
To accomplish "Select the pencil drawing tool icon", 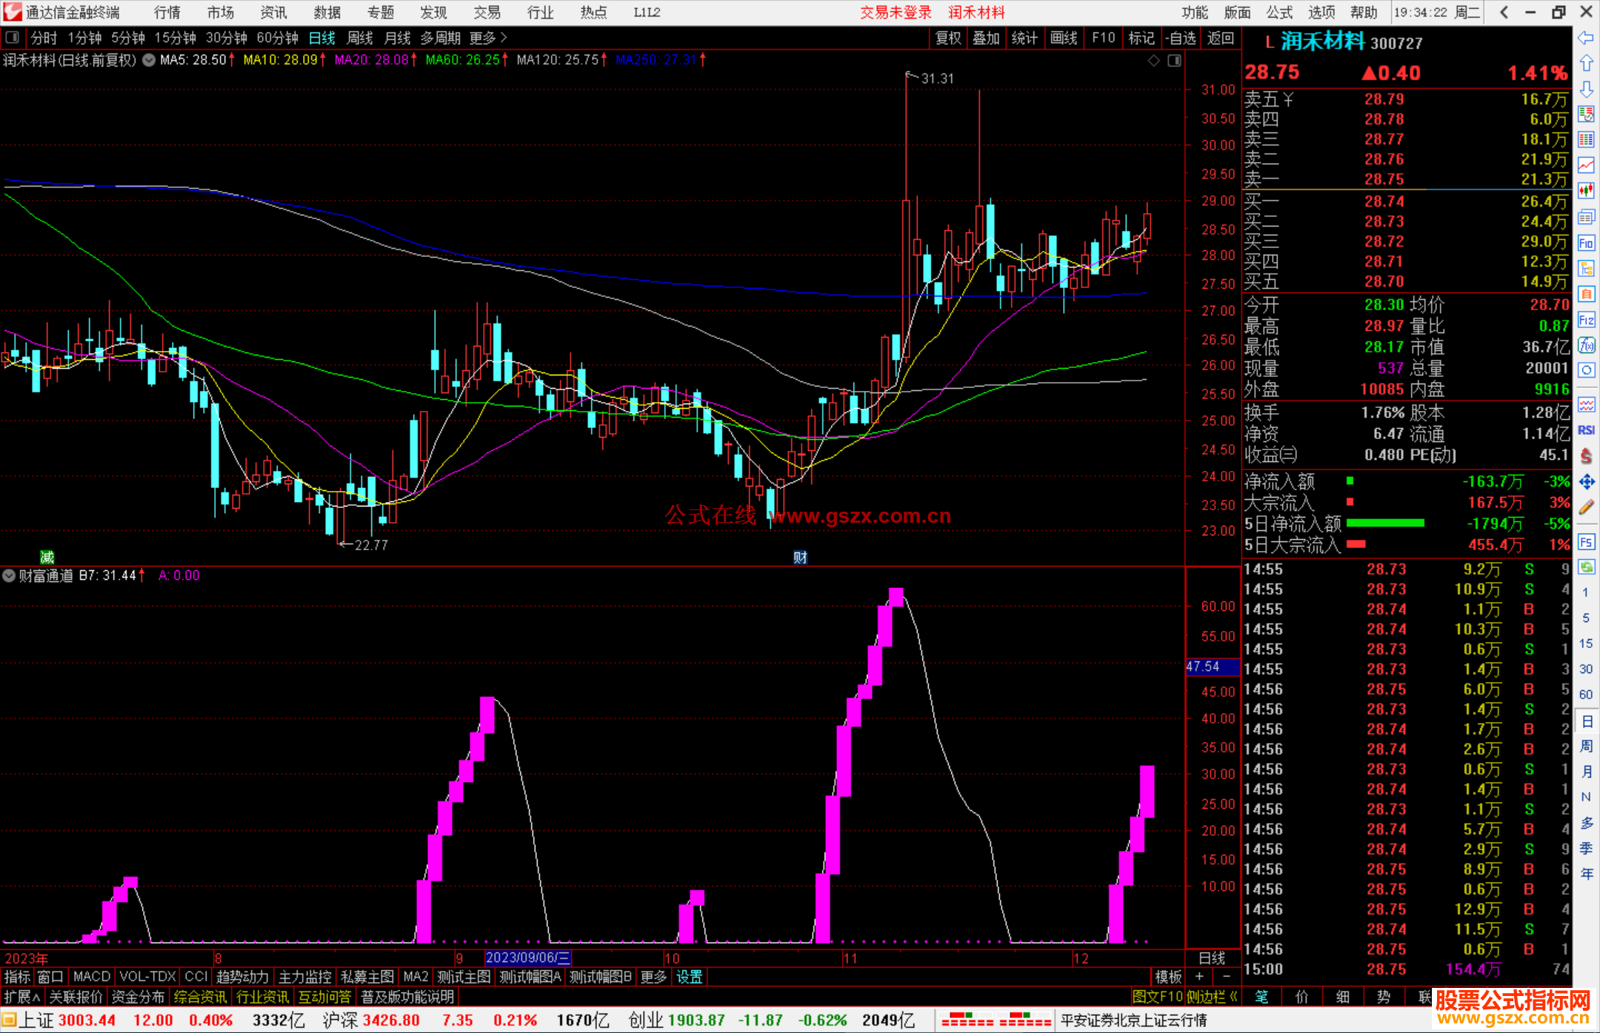I will click(1586, 508).
